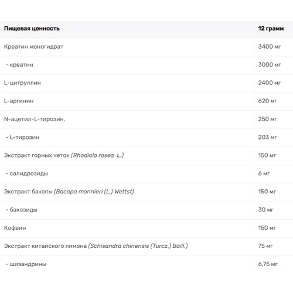The height and width of the screenshot is (293, 293).
Task: Select the '6,75 мг' шизандрины value
Action: point(268,264)
